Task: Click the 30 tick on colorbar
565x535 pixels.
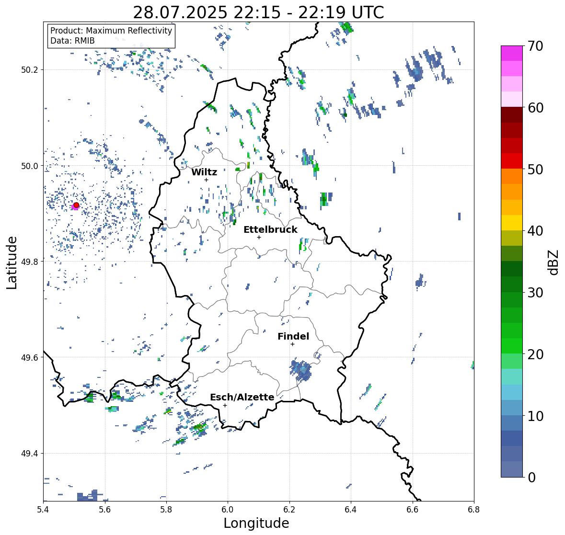Action: point(535,293)
